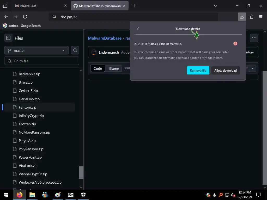Click address bar search magnifier icon

[x=54, y=17]
